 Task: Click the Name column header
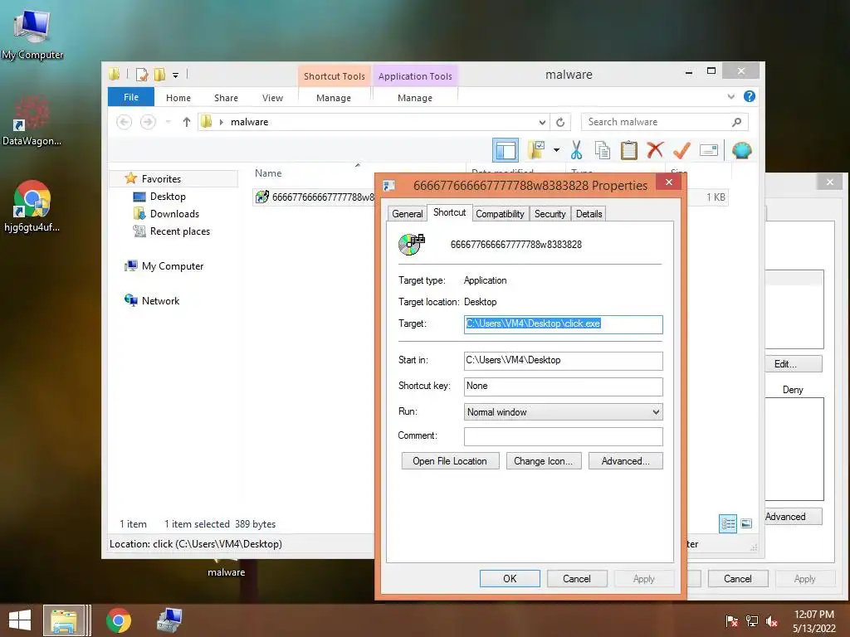click(x=268, y=173)
